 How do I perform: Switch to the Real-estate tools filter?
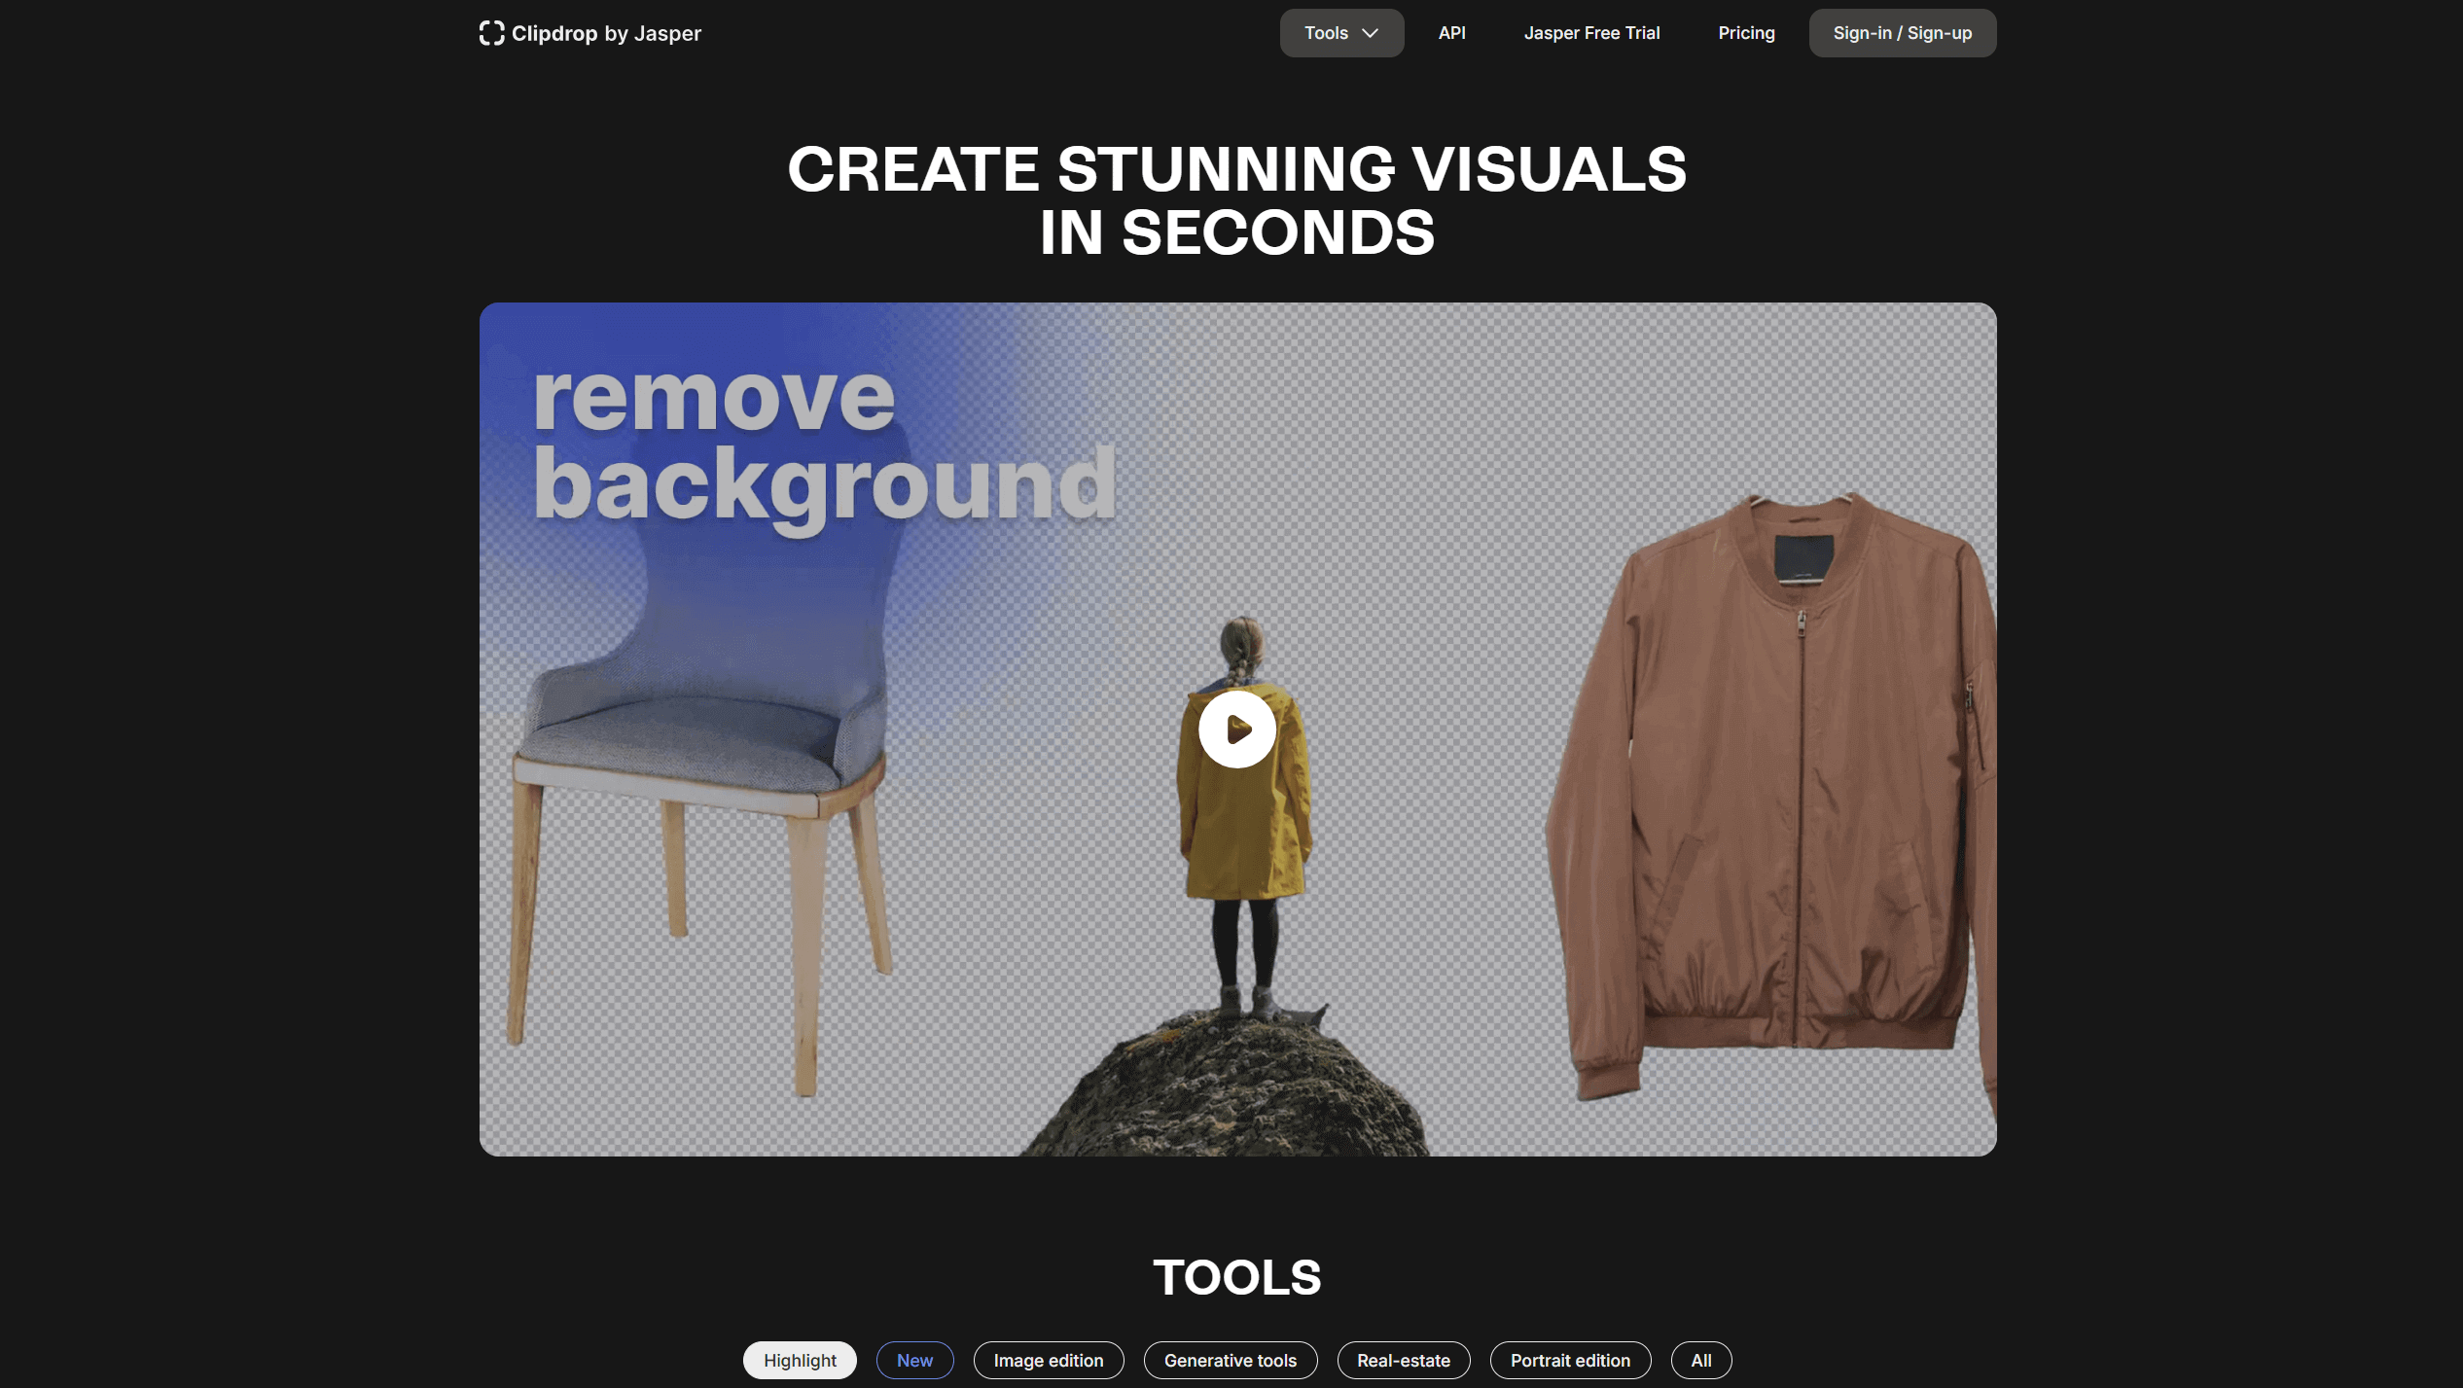(x=1403, y=1360)
